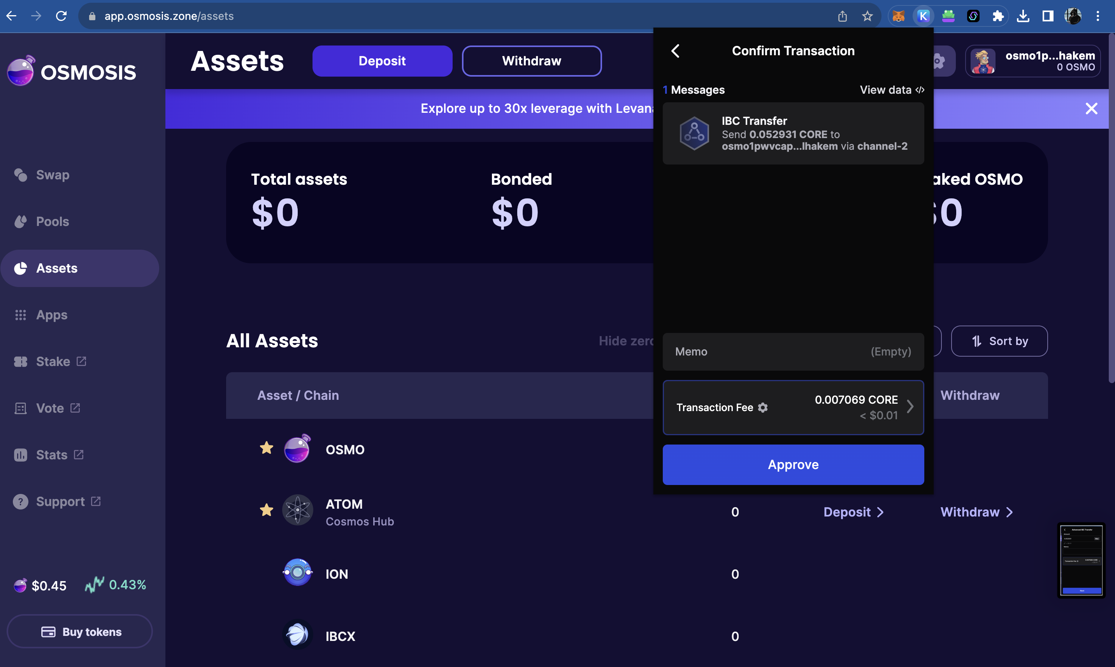
Task: Click the Pools navigation icon
Action: (21, 221)
